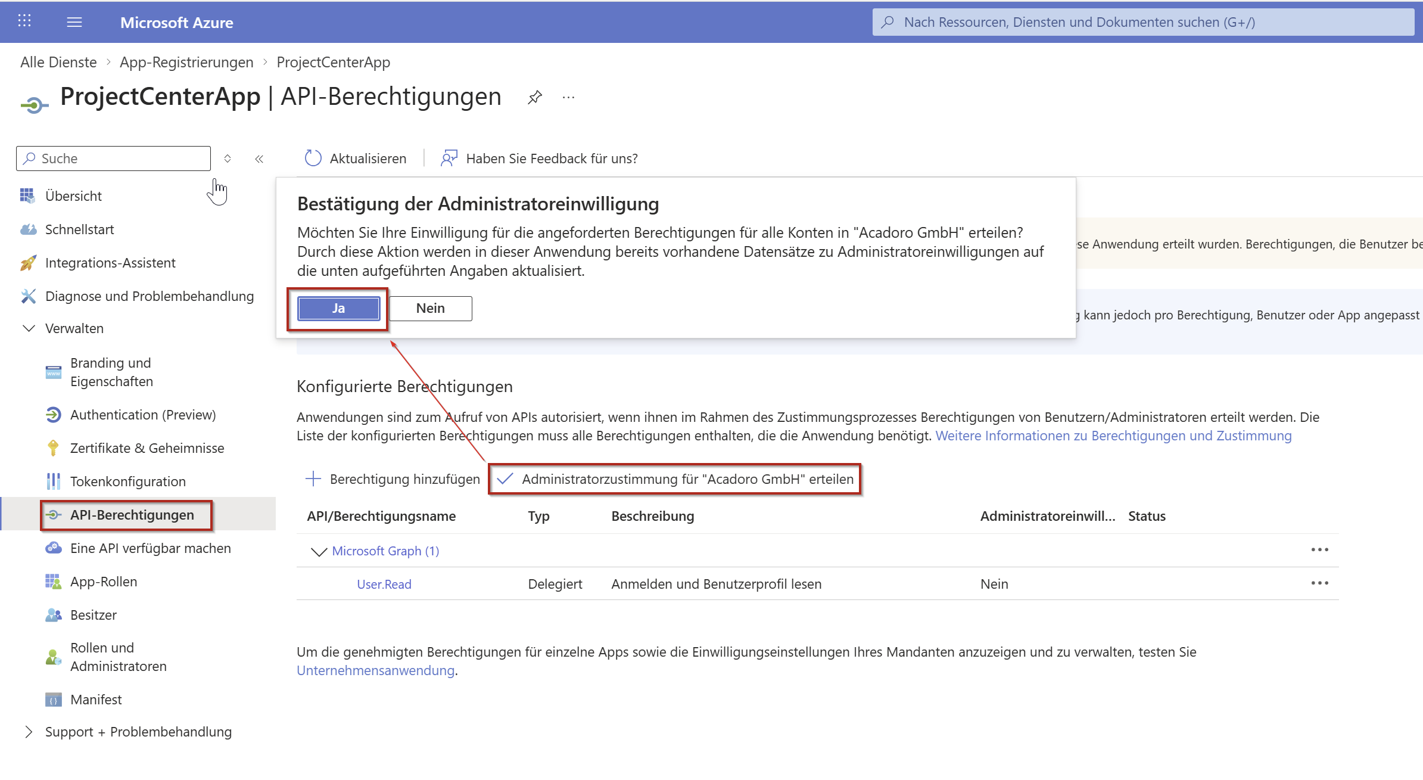Image resolution: width=1423 pixels, height=780 pixels.
Task: Focus the global resource search field
Action: pyautogui.click(x=1143, y=22)
